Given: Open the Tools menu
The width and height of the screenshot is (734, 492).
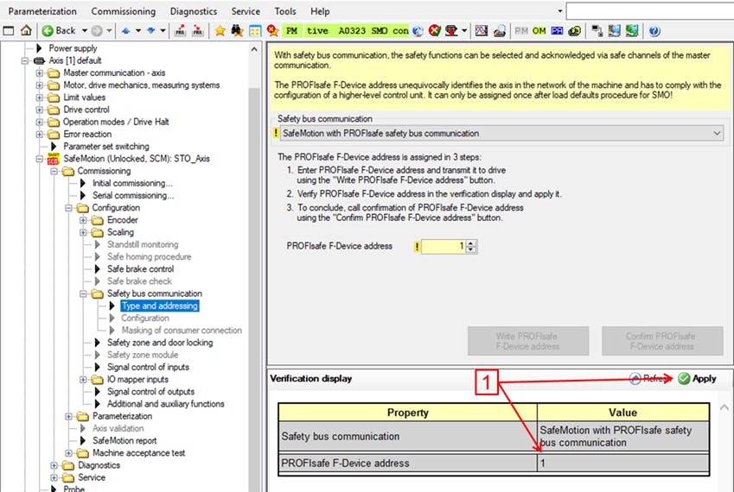Looking at the screenshot, I should 285,11.
